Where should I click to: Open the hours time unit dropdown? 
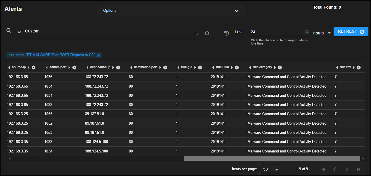point(329,33)
